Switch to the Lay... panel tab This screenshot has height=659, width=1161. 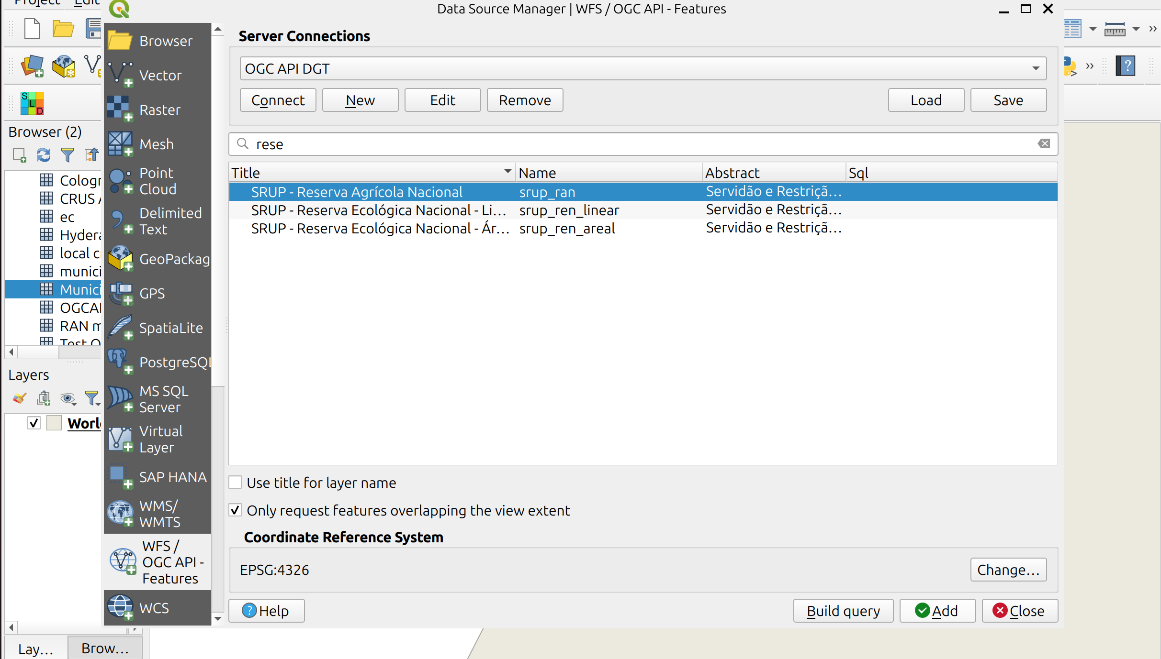coord(36,648)
